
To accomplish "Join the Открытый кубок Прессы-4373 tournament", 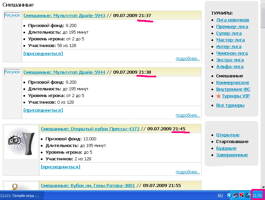I will 60,167.
